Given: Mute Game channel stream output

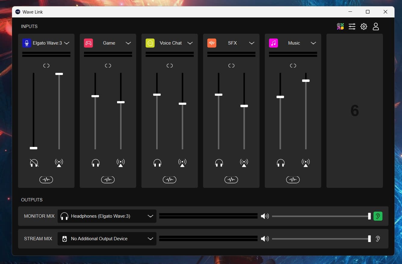Looking at the screenshot, I should 121,163.
